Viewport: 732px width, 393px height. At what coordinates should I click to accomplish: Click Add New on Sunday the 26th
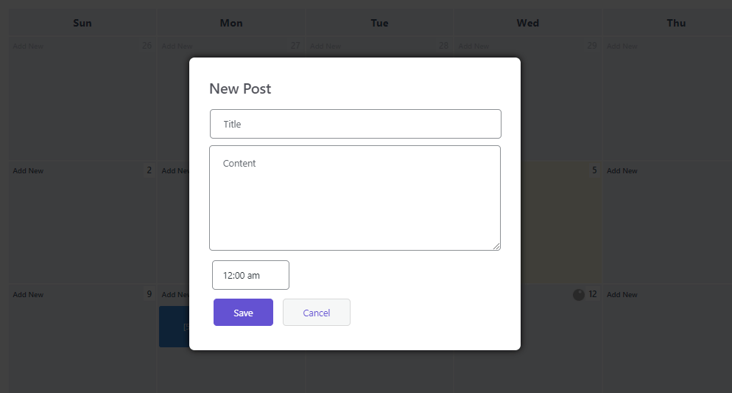(x=28, y=46)
